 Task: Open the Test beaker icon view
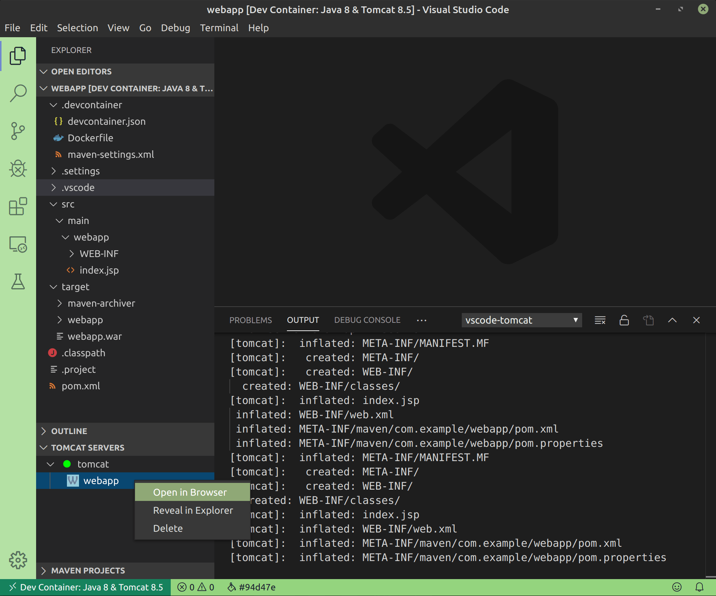coord(18,281)
